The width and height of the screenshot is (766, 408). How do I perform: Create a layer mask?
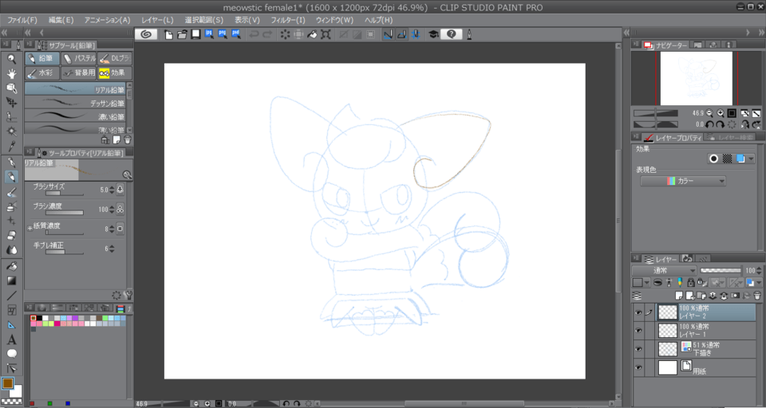click(735, 296)
